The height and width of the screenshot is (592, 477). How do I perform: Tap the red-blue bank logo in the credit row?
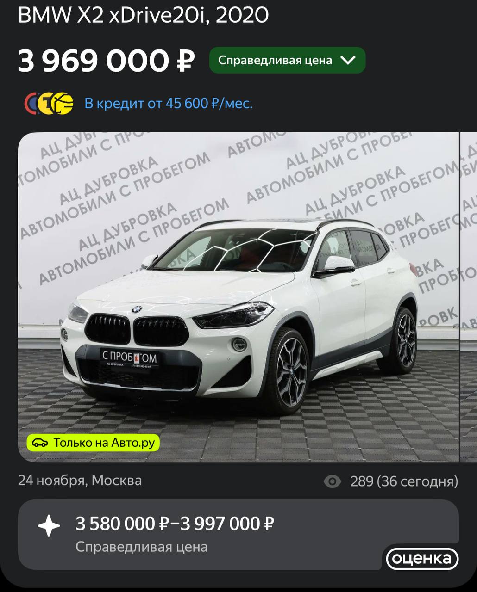[x=31, y=103]
